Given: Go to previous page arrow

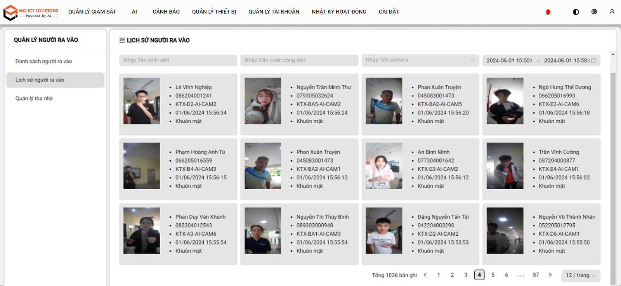Looking at the screenshot, I should tap(425, 275).
